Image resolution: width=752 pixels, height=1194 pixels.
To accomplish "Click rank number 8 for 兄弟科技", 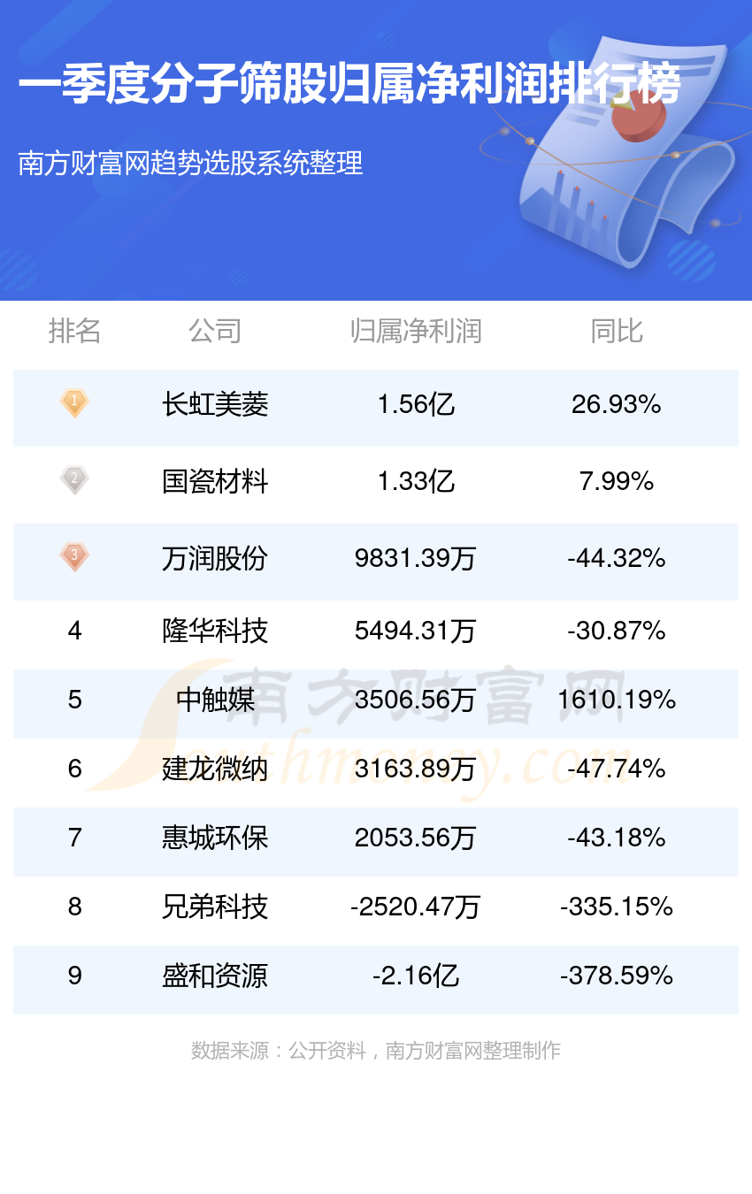I will pyautogui.click(x=74, y=907).
